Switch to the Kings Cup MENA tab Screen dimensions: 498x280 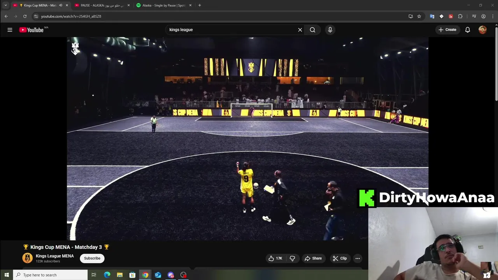pyautogui.click(x=38, y=5)
